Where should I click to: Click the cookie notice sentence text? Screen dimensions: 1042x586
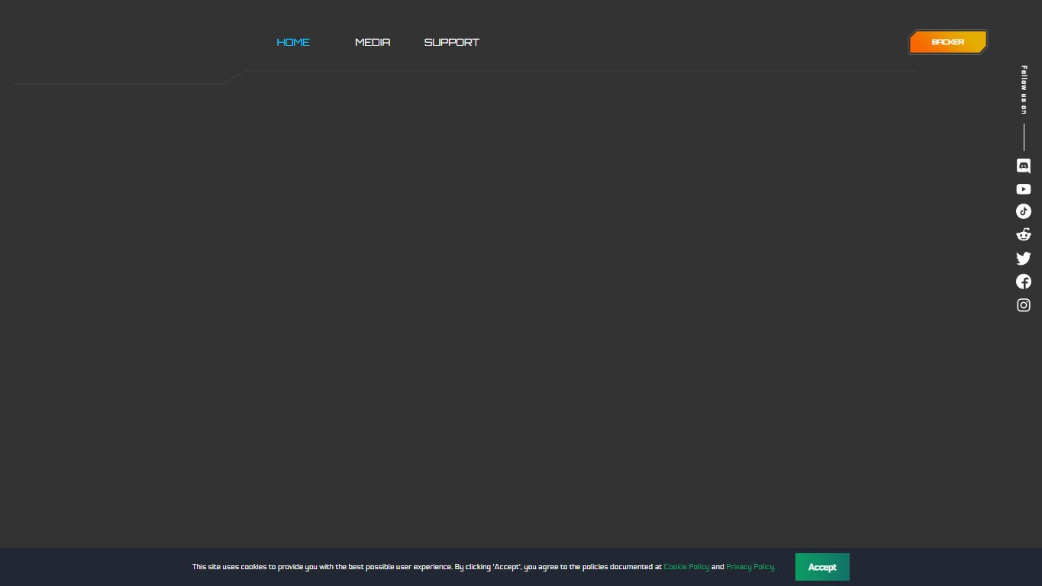tap(427, 567)
